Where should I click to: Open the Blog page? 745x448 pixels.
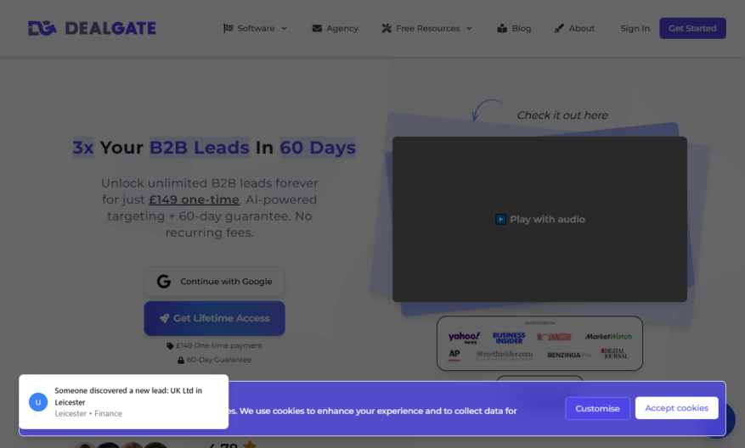point(514,29)
